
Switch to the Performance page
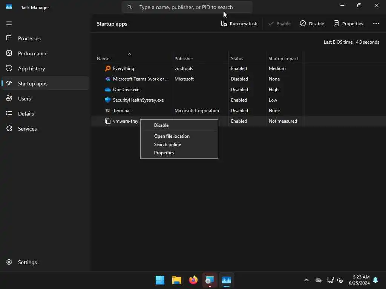45,53
